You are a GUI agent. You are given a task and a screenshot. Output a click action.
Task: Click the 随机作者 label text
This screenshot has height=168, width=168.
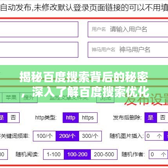pyautogui.click(x=133, y=154)
